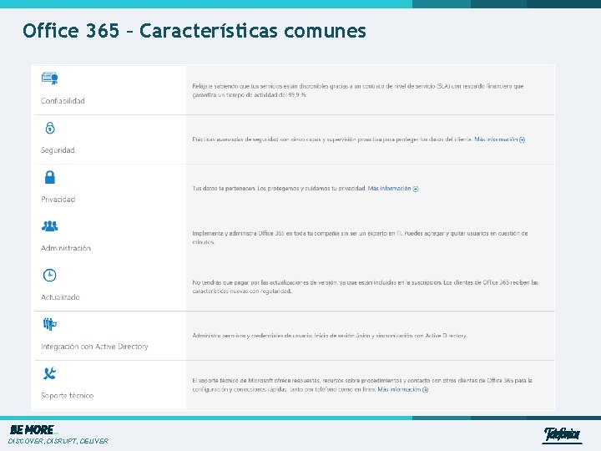This screenshot has width=601, height=451.
Task: Click the Telefónica logo
Action: coord(562,435)
